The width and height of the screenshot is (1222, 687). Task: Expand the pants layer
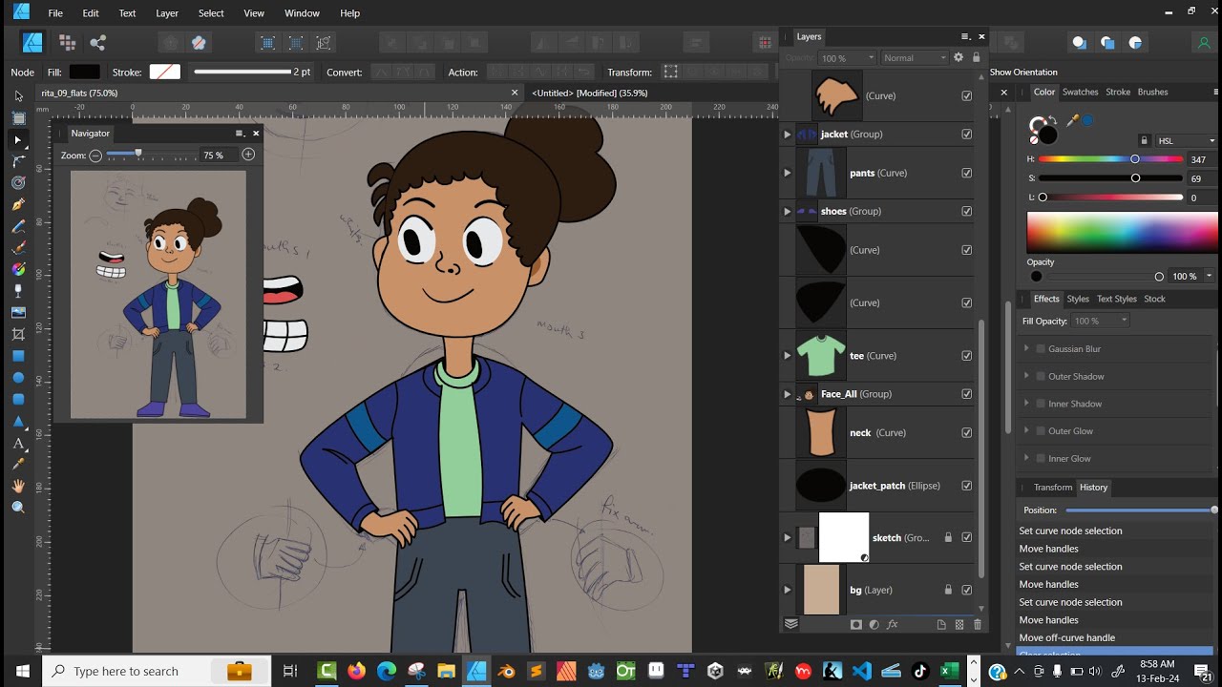788,173
